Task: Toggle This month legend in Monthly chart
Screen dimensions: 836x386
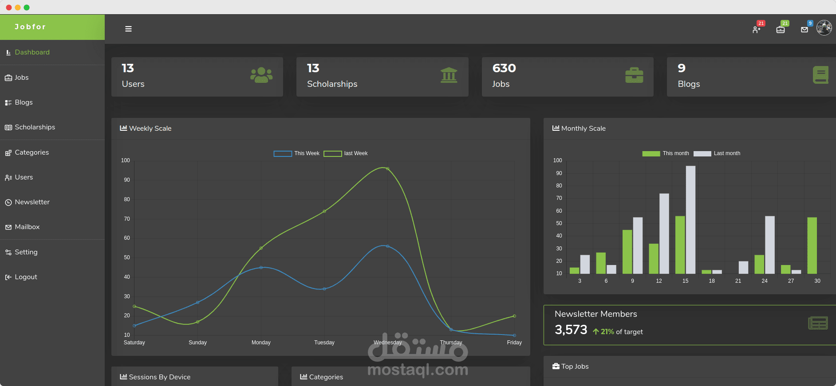Action: click(666, 153)
